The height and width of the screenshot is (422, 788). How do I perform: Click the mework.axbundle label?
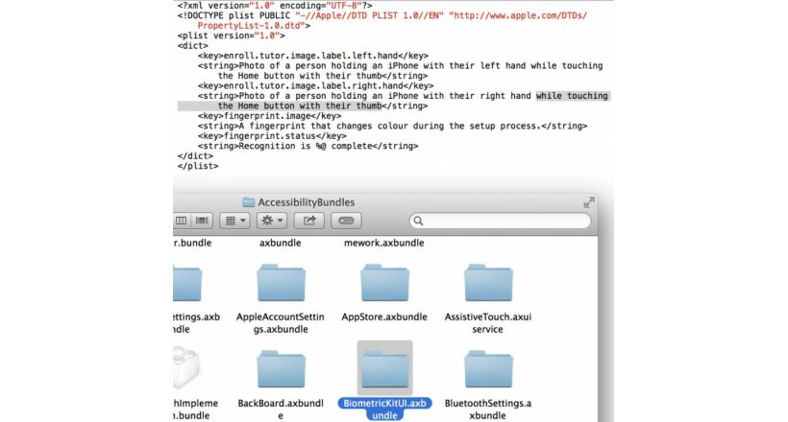click(384, 243)
